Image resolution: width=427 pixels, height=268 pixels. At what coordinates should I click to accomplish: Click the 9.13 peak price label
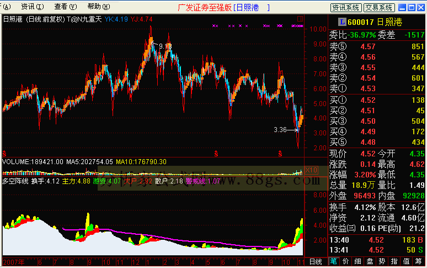click(166, 46)
